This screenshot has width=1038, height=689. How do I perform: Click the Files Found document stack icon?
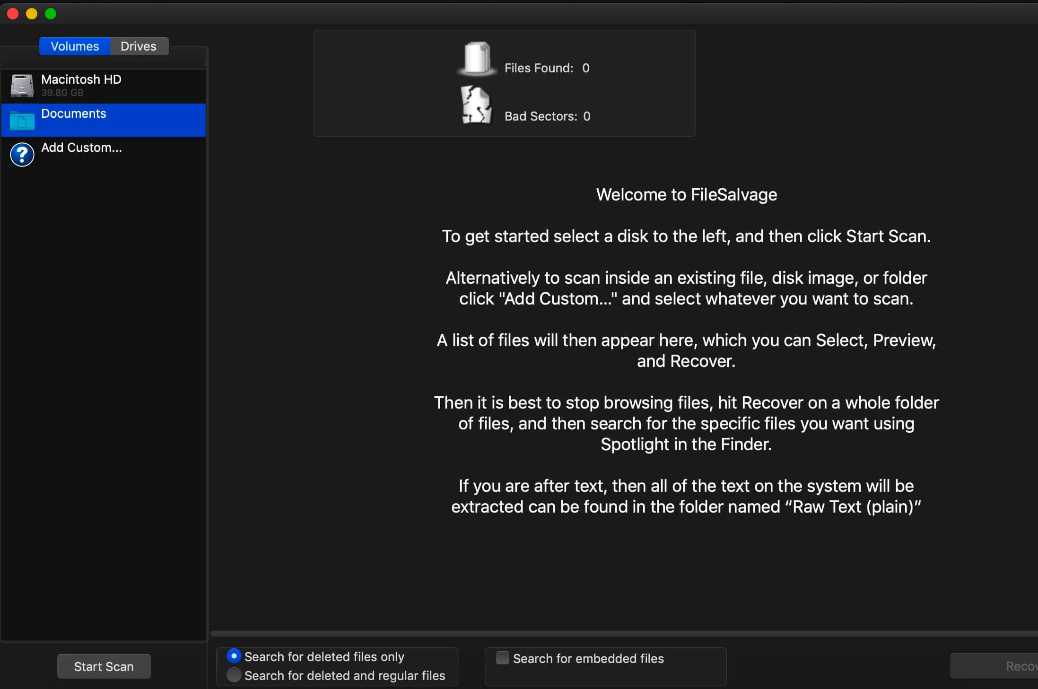click(x=477, y=59)
